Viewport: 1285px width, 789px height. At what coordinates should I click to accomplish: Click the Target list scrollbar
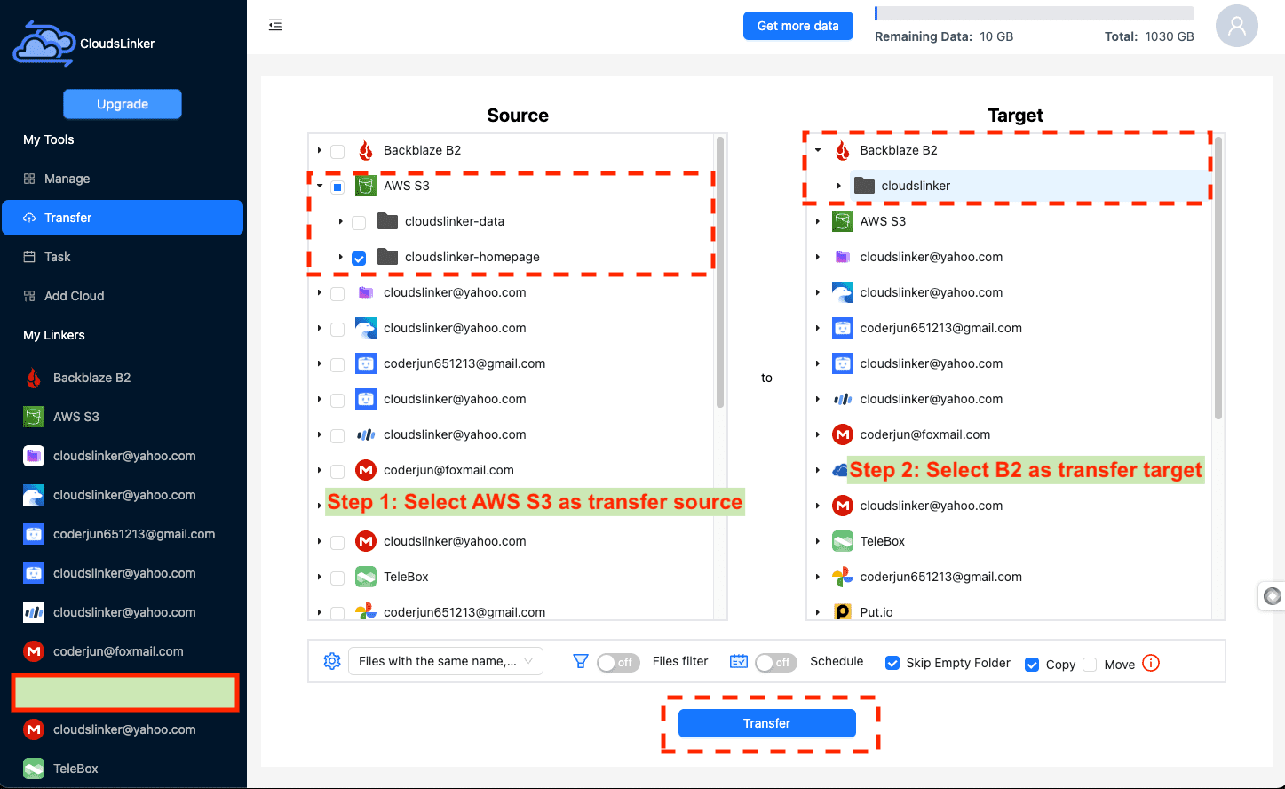point(1218,277)
